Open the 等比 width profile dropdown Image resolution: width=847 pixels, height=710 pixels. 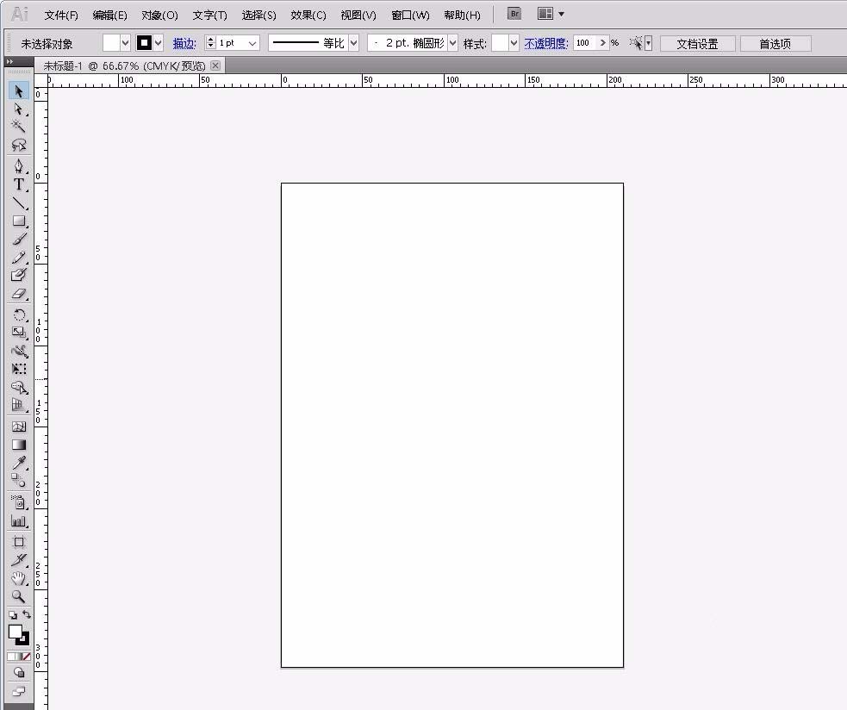[x=353, y=43]
